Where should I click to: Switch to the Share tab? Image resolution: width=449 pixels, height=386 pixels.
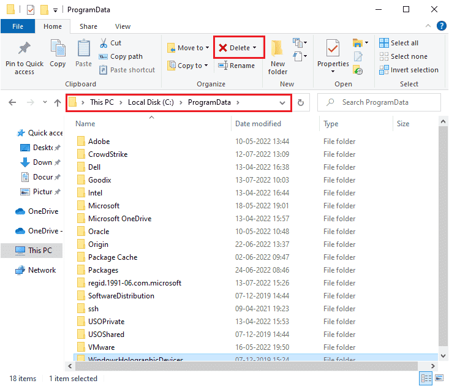pos(88,26)
